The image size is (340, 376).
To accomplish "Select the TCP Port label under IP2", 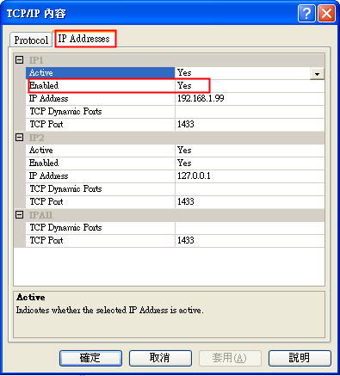I will [x=100, y=202].
